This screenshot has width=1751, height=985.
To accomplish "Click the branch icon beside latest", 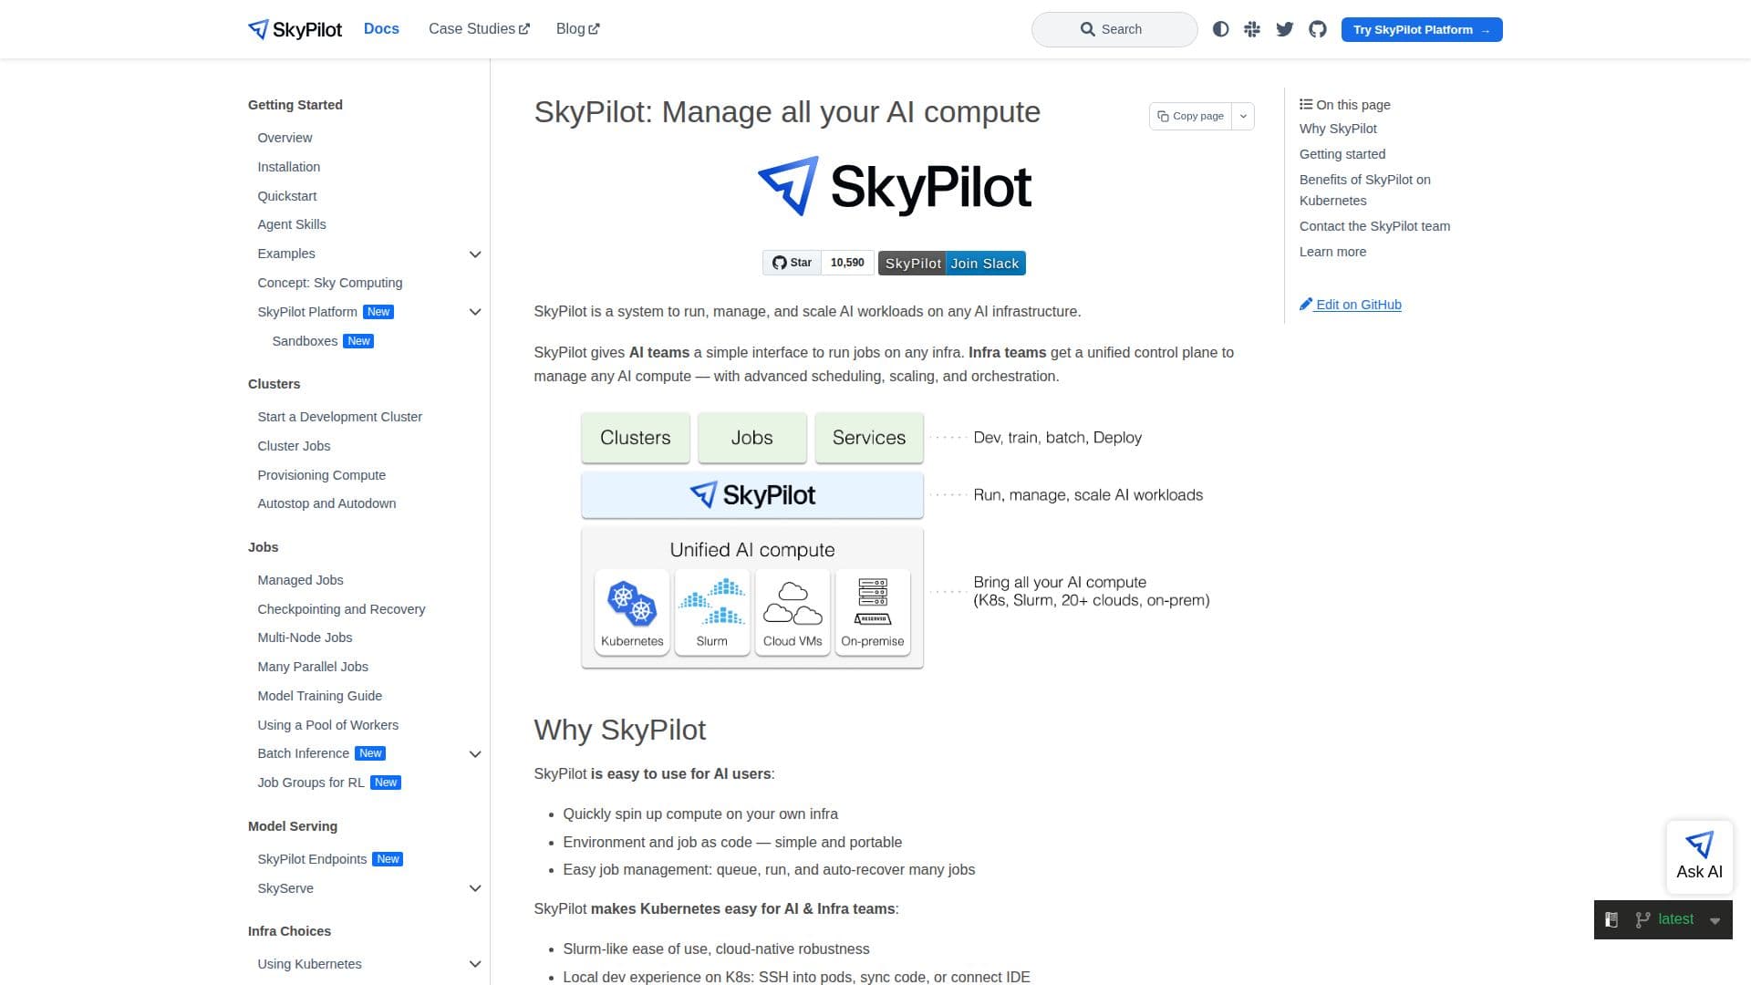I will (1642, 920).
